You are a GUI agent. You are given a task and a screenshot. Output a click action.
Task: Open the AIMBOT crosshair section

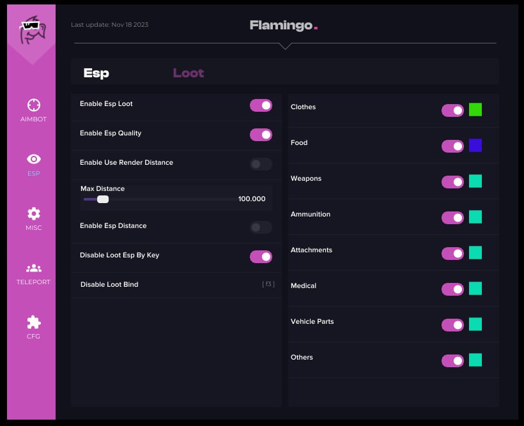(33, 110)
